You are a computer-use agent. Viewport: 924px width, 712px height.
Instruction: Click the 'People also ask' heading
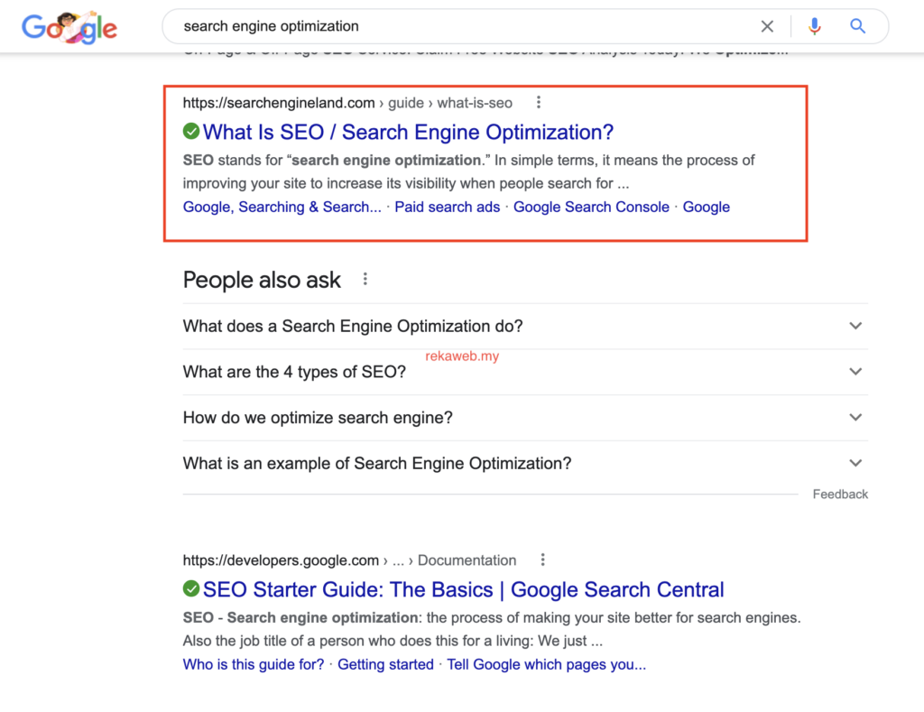click(262, 280)
